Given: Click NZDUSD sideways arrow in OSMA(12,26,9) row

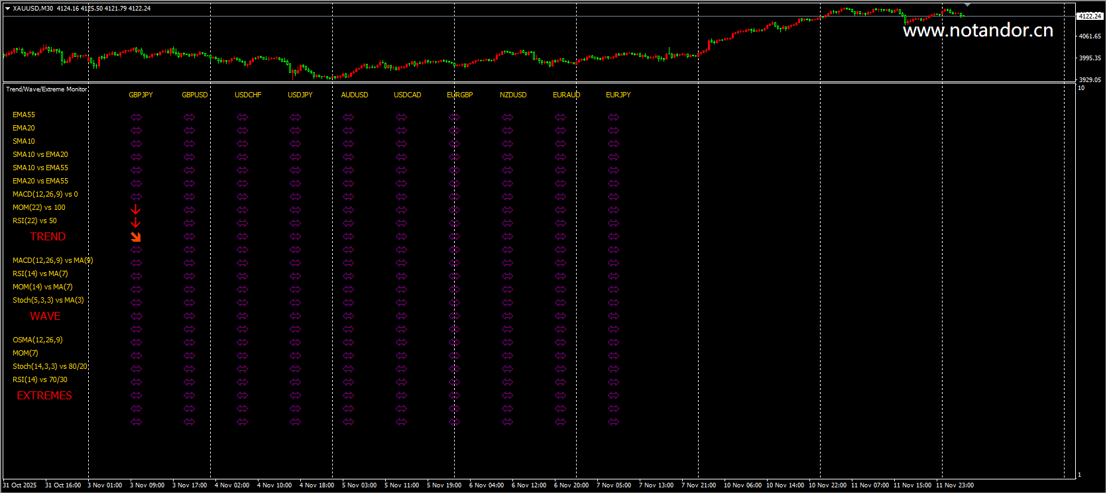Looking at the screenshot, I should tap(508, 342).
